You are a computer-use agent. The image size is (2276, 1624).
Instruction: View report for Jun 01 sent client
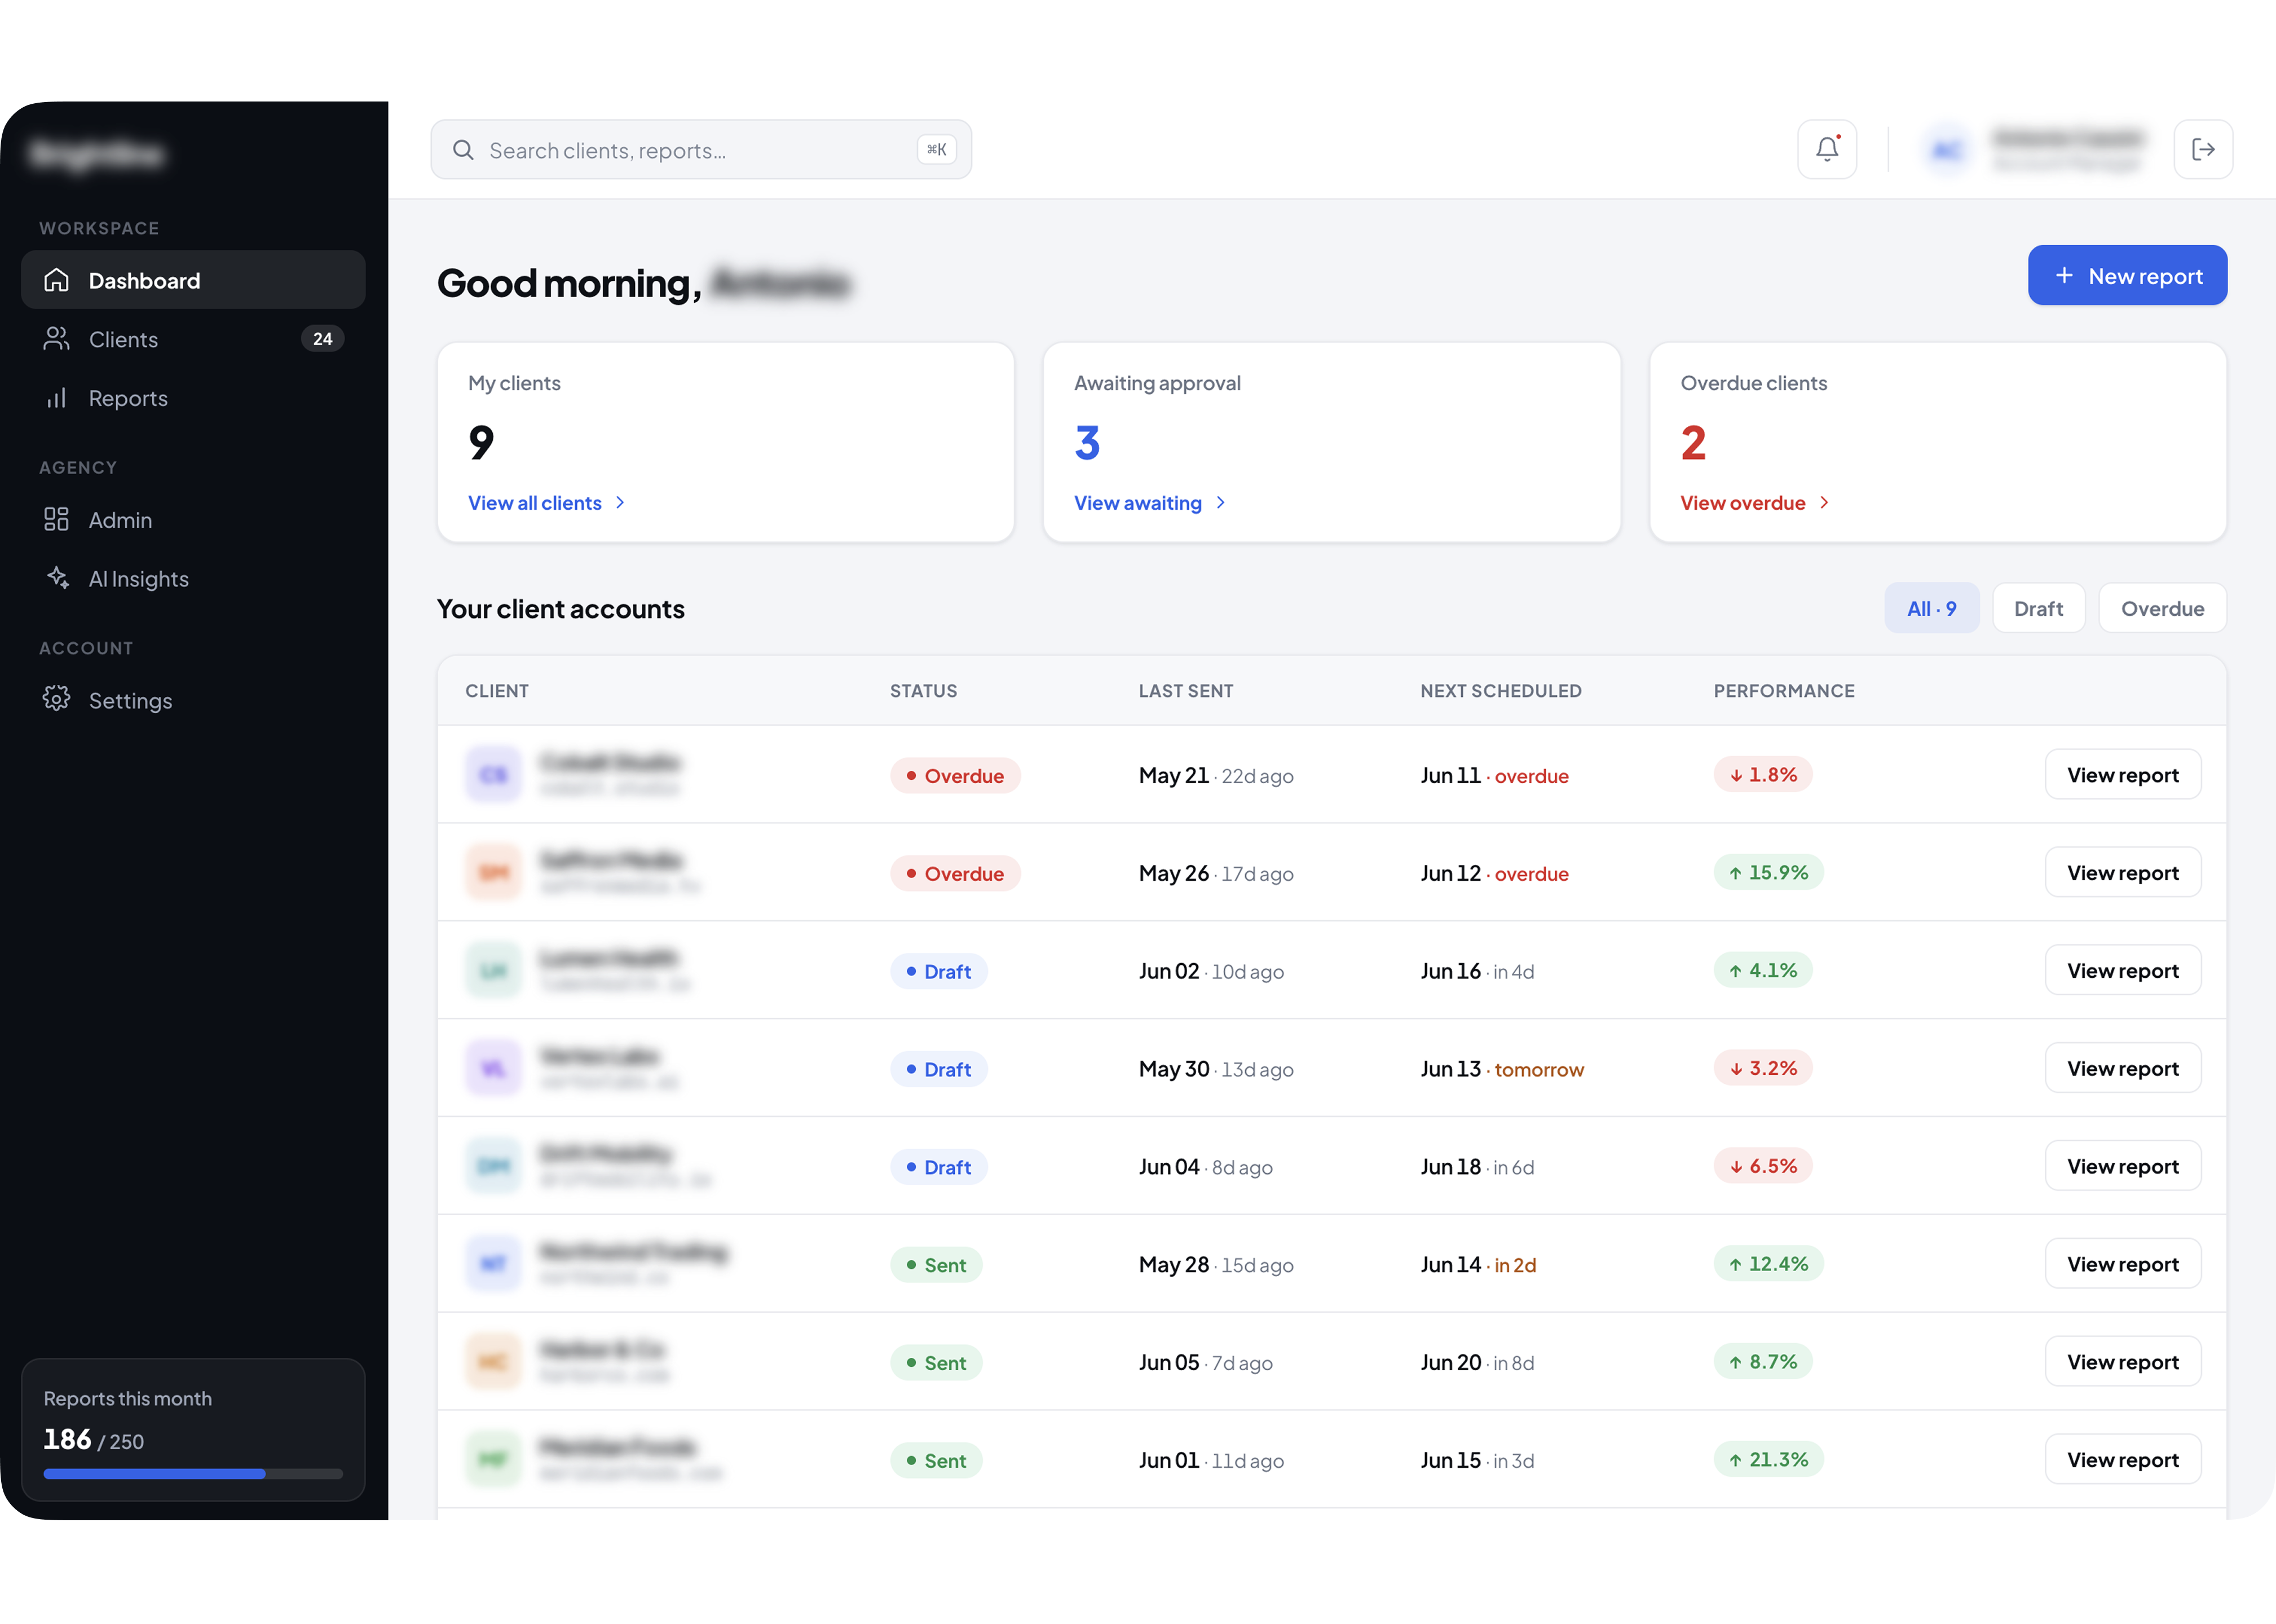(x=2122, y=1460)
